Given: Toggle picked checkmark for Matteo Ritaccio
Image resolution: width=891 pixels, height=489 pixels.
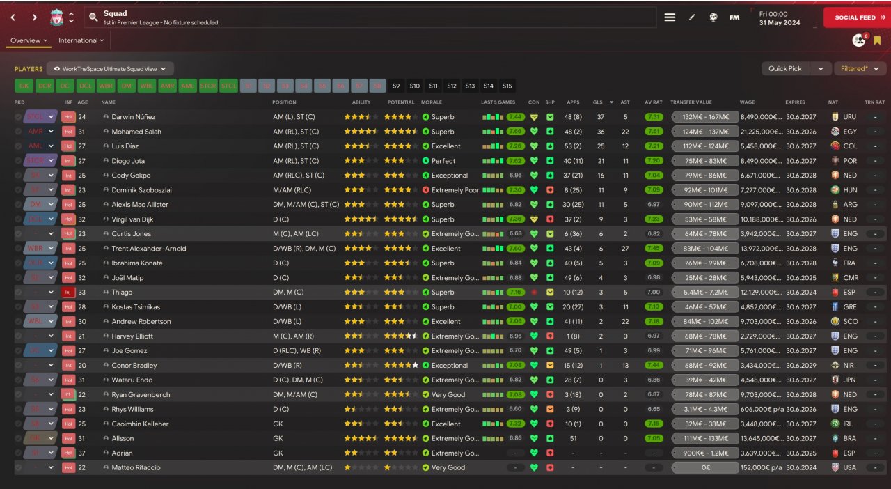Looking at the screenshot, I should 18,468.
